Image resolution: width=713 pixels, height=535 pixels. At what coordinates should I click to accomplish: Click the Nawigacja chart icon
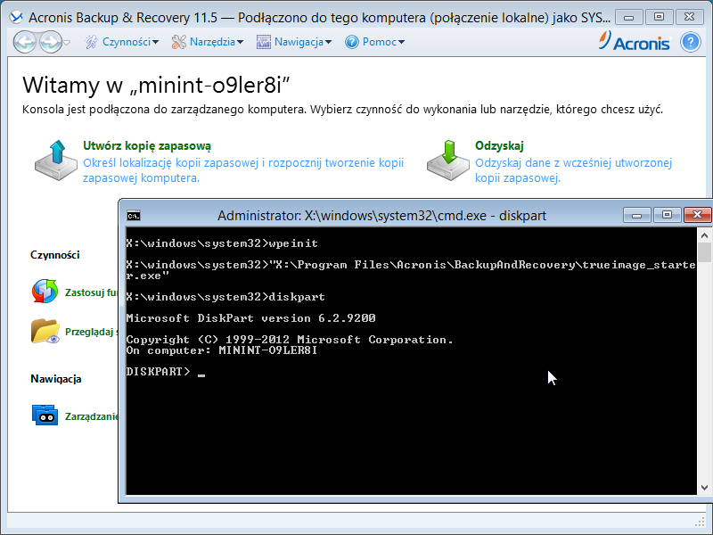(264, 42)
